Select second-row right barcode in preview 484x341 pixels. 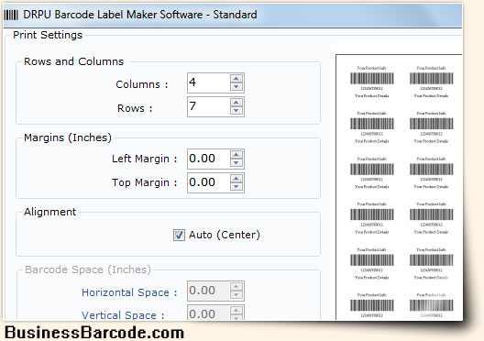coord(431,127)
